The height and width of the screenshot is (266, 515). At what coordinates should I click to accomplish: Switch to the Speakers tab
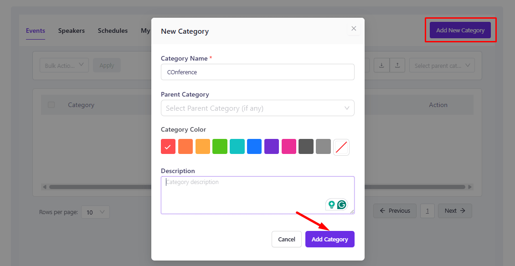tap(72, 31)
